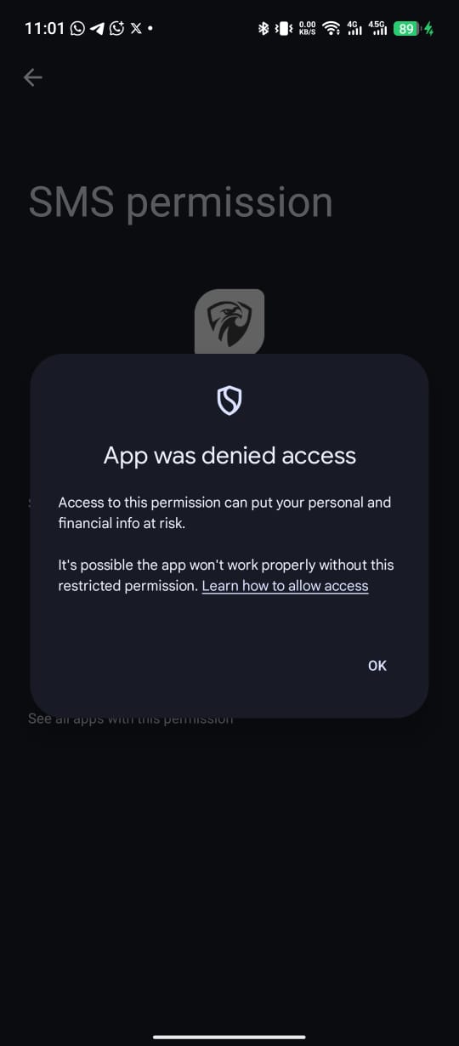Tap the 11:01 clock in status bar
The image size is (459, 1046).
44,29
